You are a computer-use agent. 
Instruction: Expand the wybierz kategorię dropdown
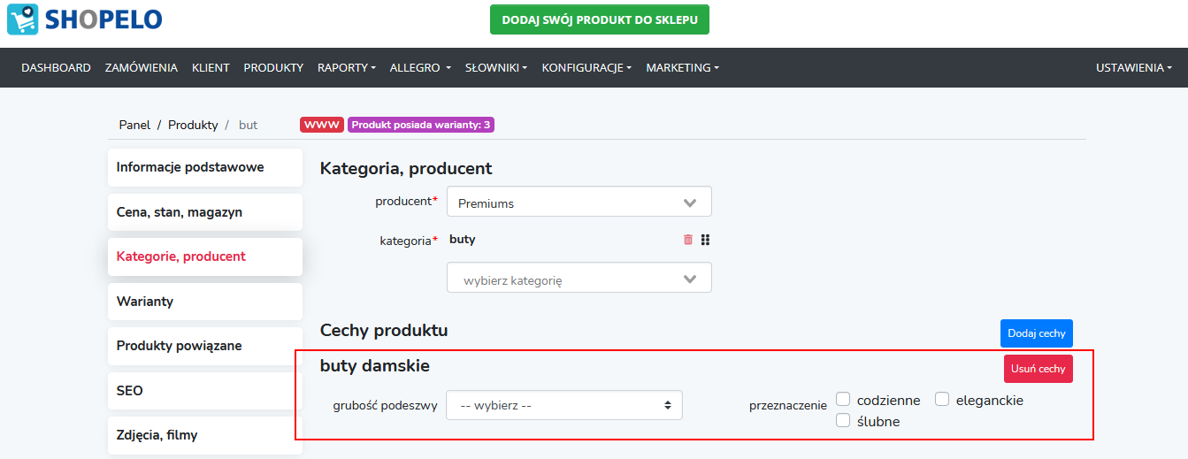[x=579, y=278]
